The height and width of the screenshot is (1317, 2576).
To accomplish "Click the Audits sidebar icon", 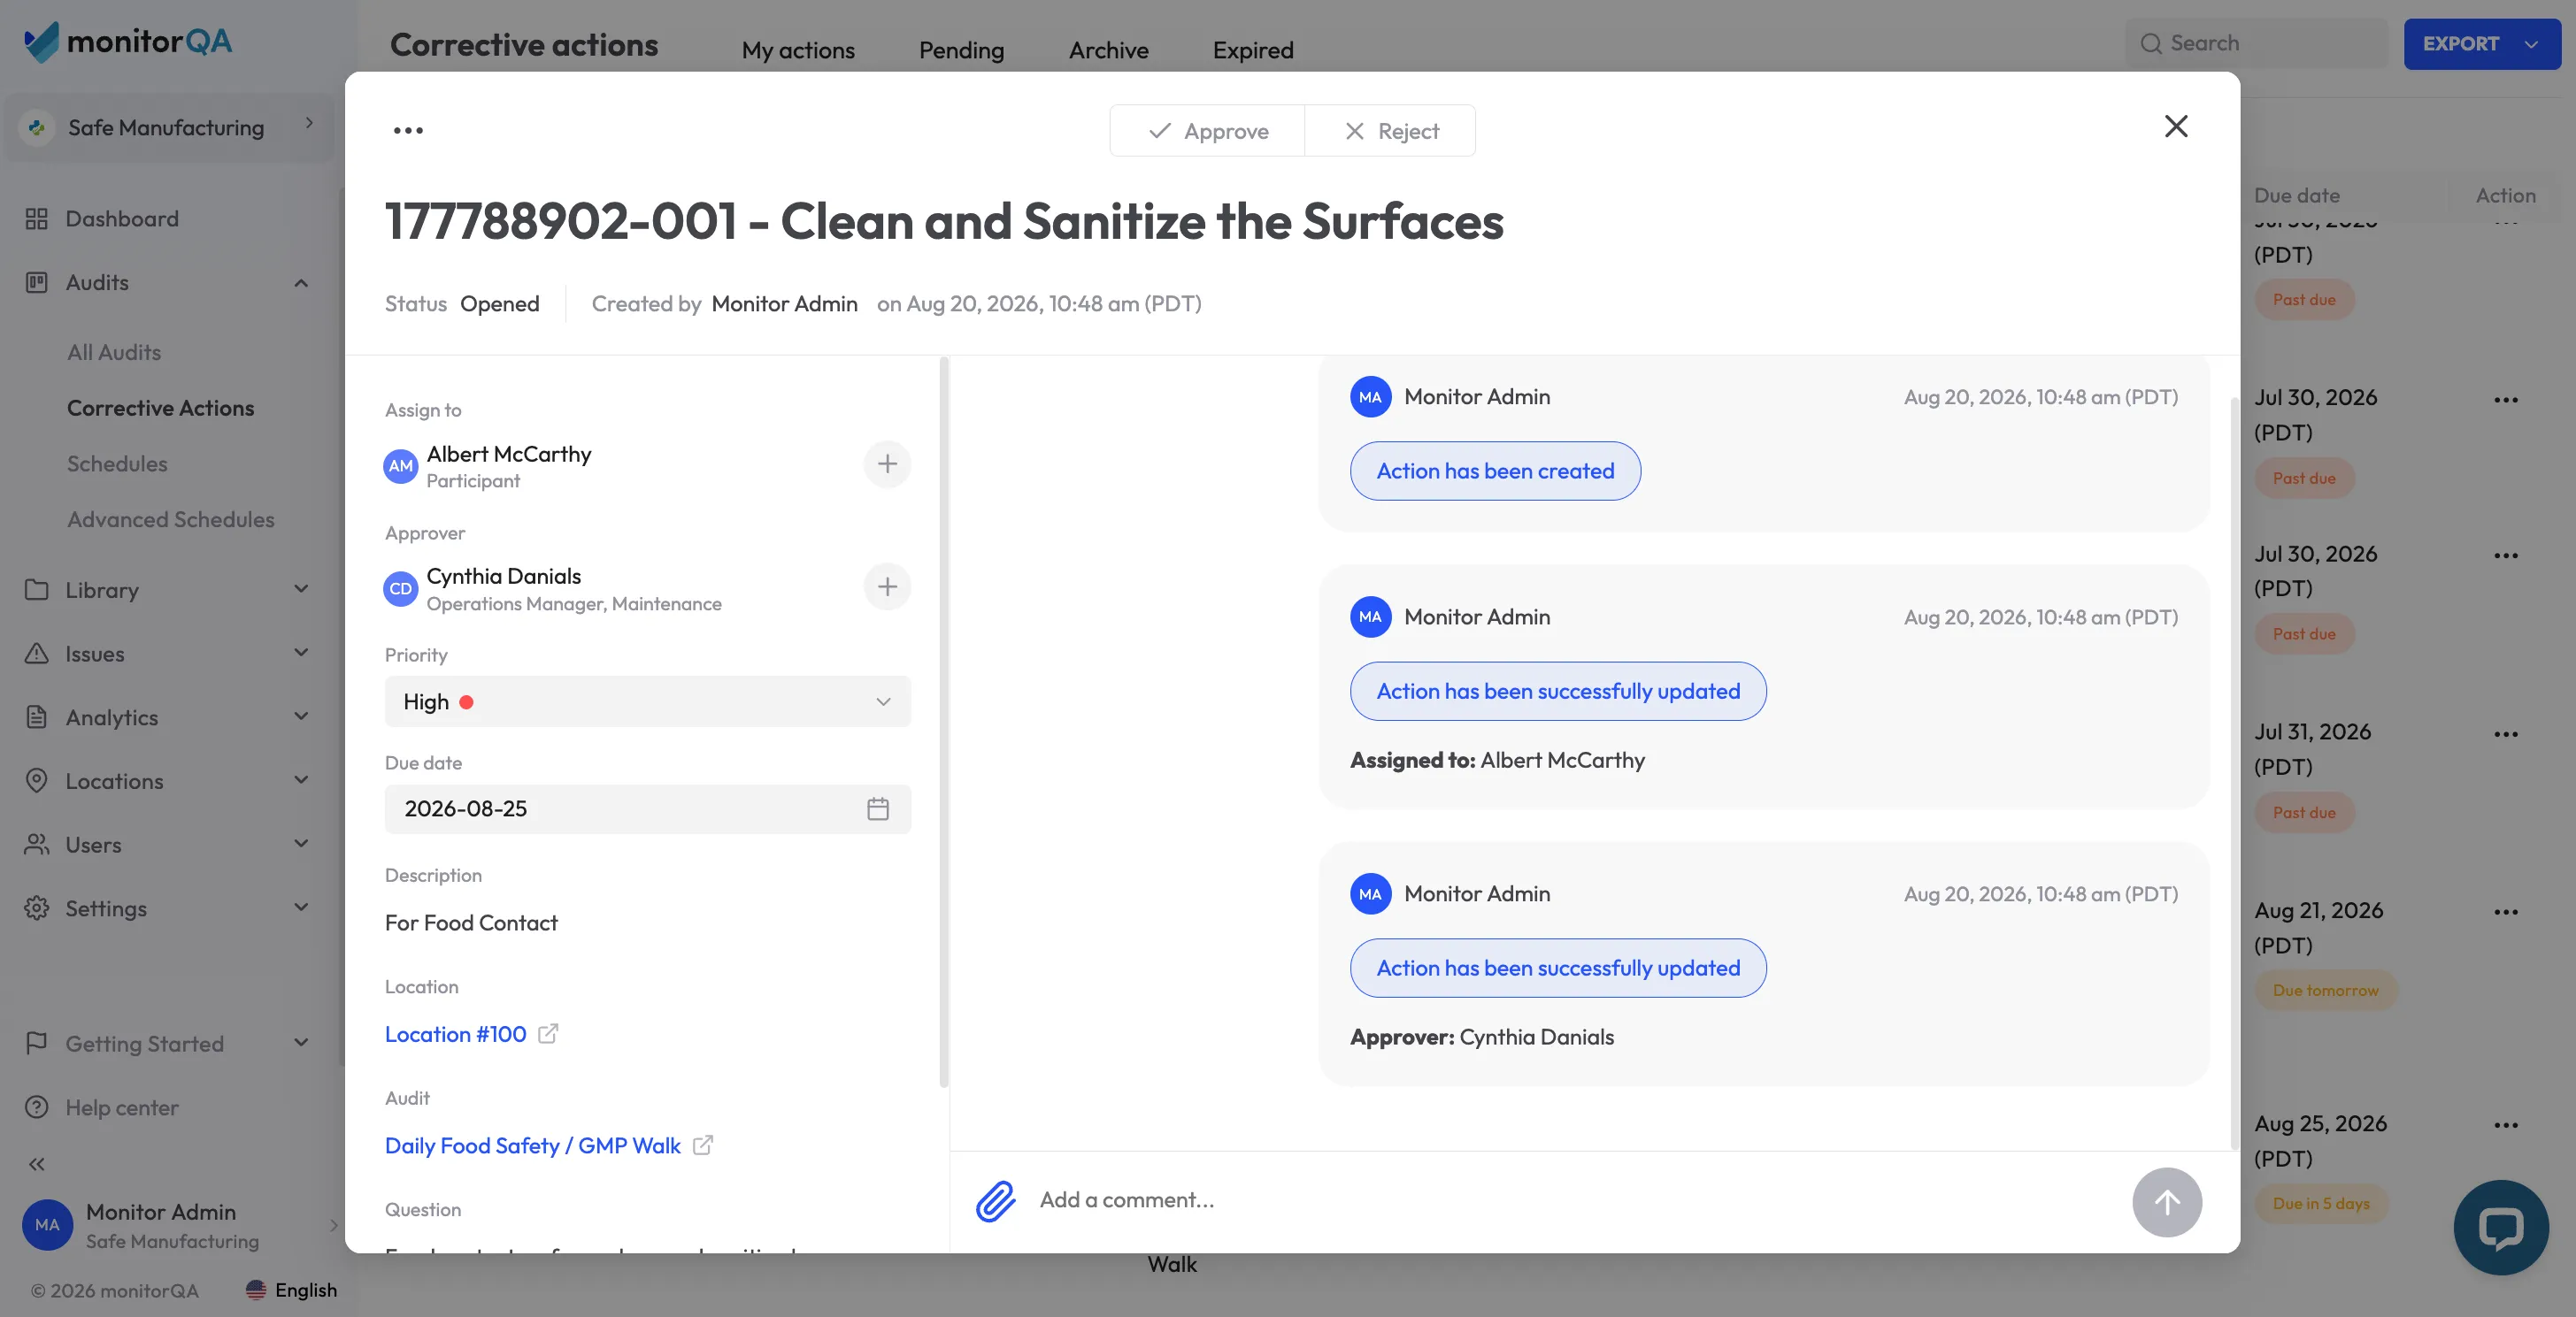I will 37,283.
